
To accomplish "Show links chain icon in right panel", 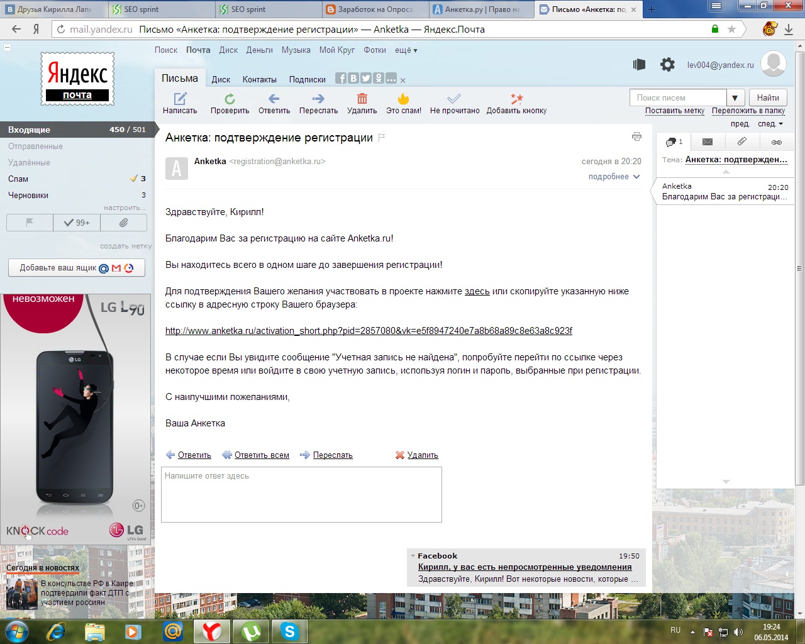I will pyautogui.click(x=777, y=142).
